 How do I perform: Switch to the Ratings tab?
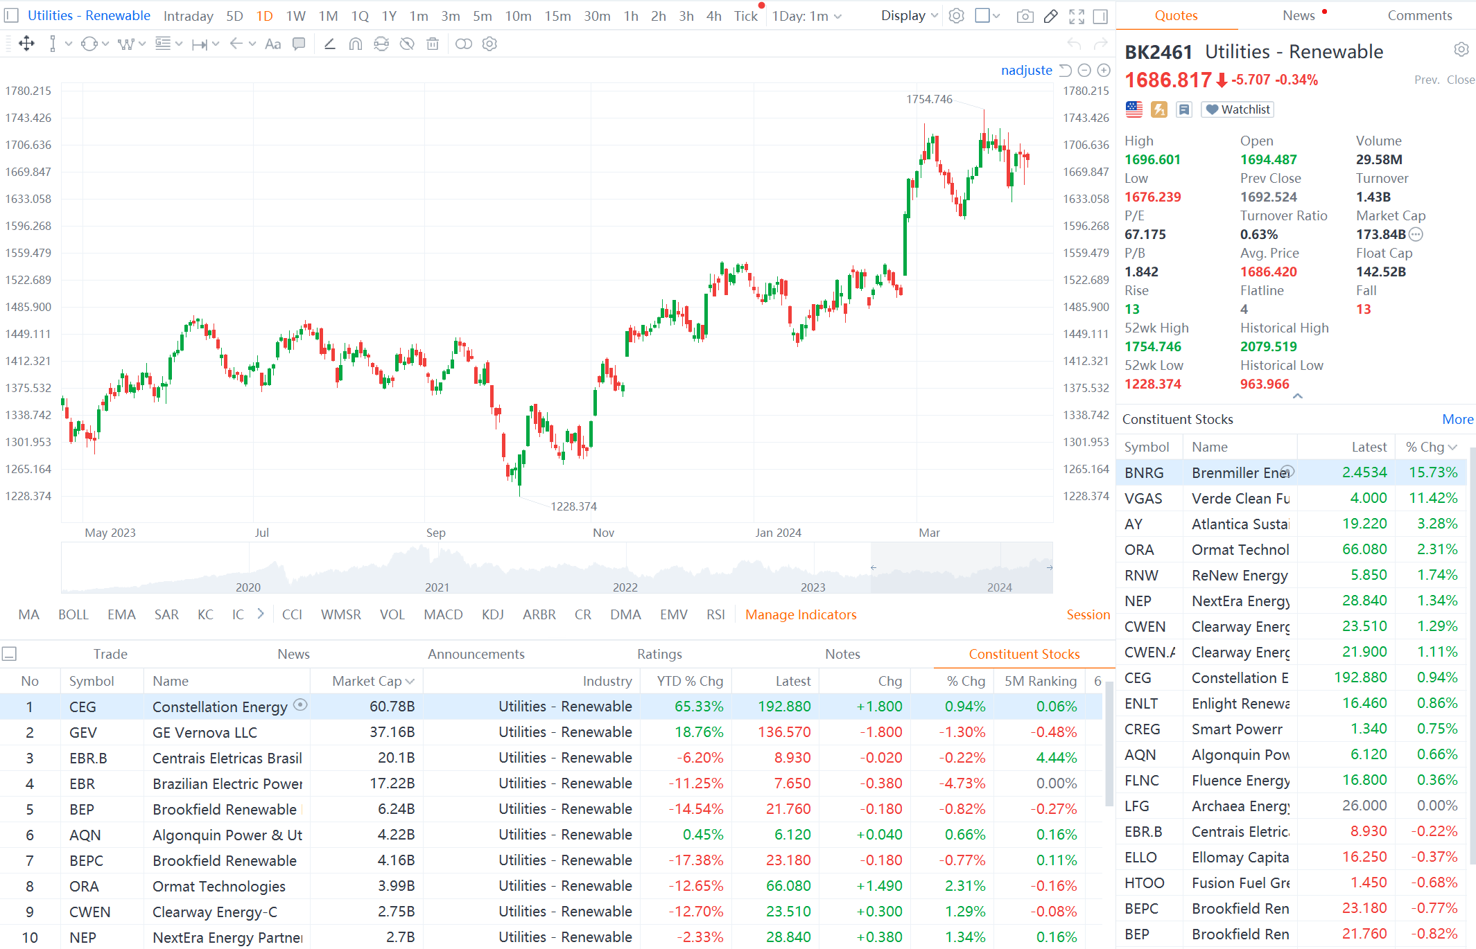(659, 654)
